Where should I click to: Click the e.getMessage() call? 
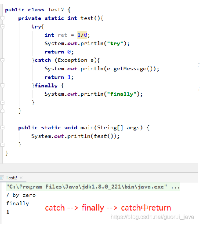tap(130, 69)
